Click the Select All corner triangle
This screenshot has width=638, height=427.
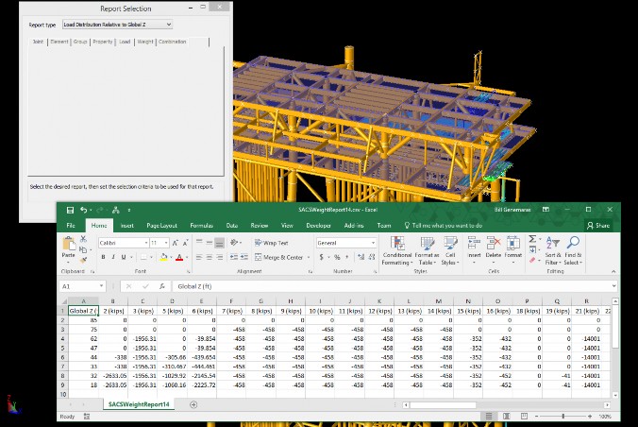coord(63,301)
